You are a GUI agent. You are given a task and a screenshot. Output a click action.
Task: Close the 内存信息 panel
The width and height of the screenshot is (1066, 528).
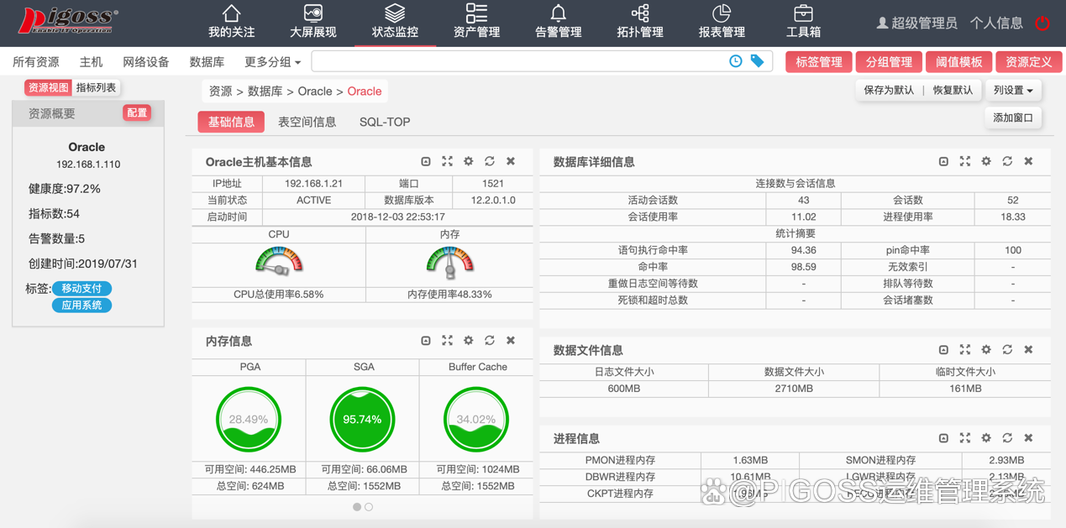pyautogui.click(x=511, y=341)
